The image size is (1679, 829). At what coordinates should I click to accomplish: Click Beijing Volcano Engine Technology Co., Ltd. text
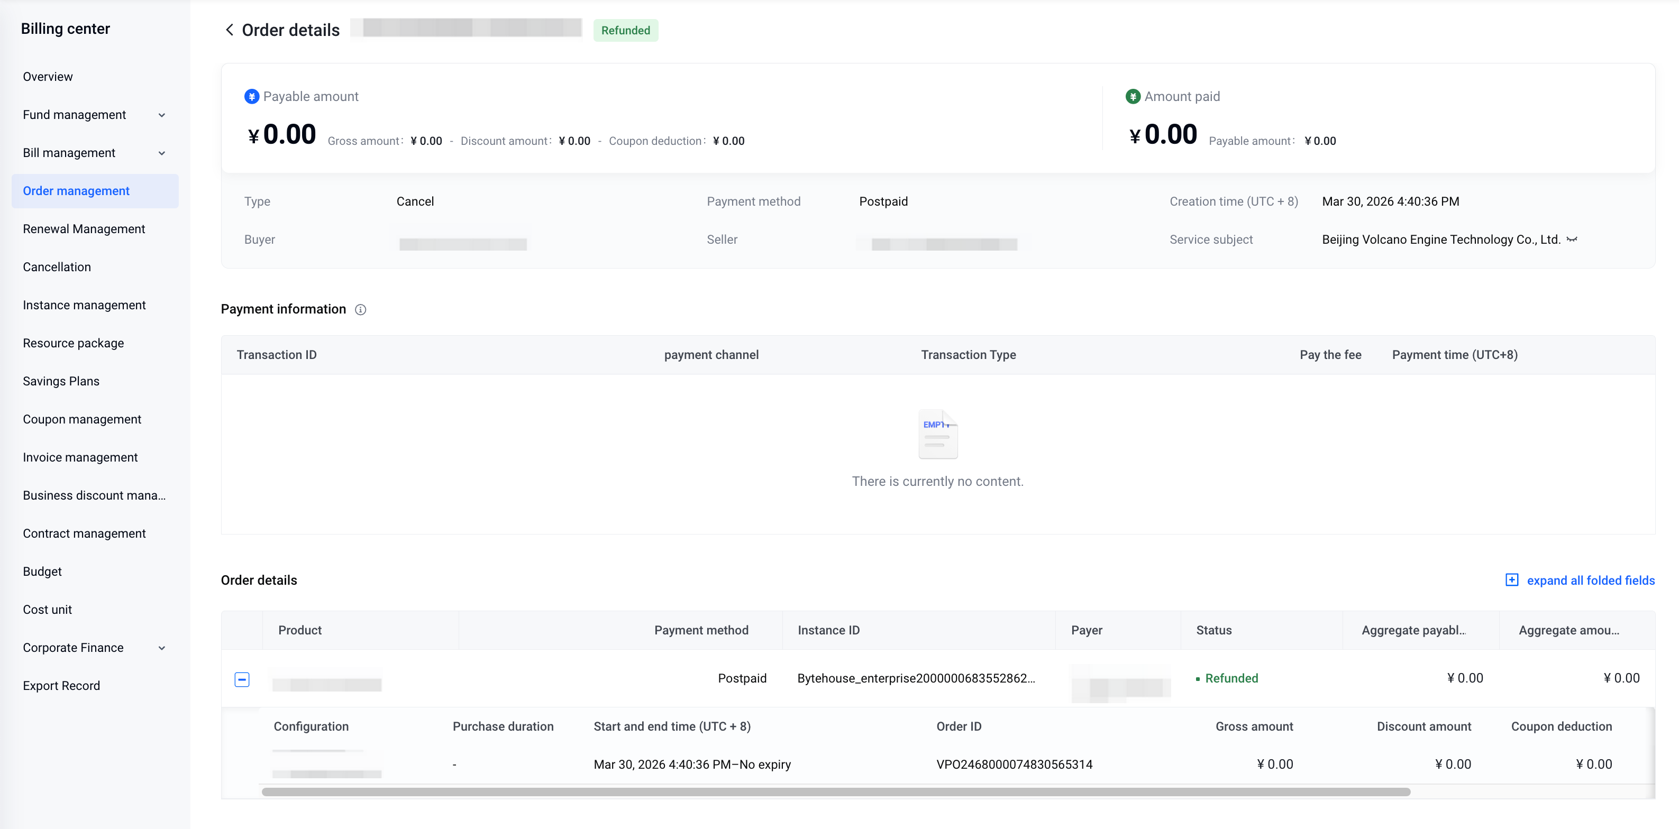coord(1441,240)
